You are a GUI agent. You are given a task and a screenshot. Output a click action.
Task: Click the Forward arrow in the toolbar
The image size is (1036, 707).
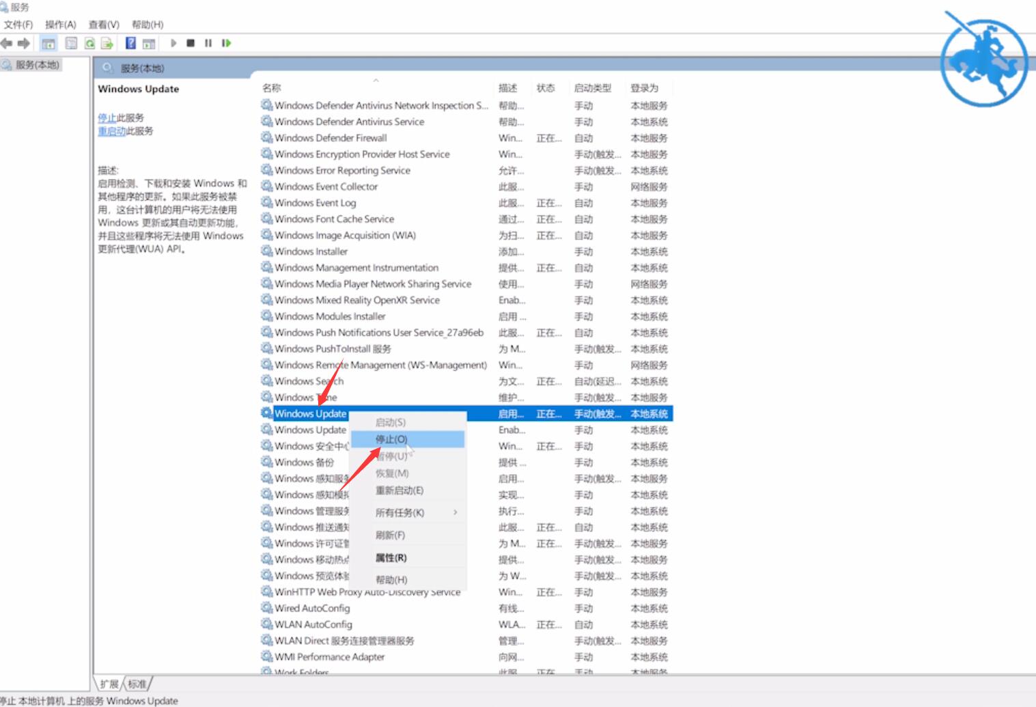(x=24, y=43)
